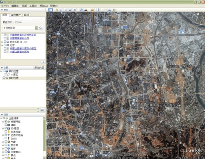This screenshot has height=159, width=205.
Task: Click the Add Path toolbar icon
Action: pos(66,10)
